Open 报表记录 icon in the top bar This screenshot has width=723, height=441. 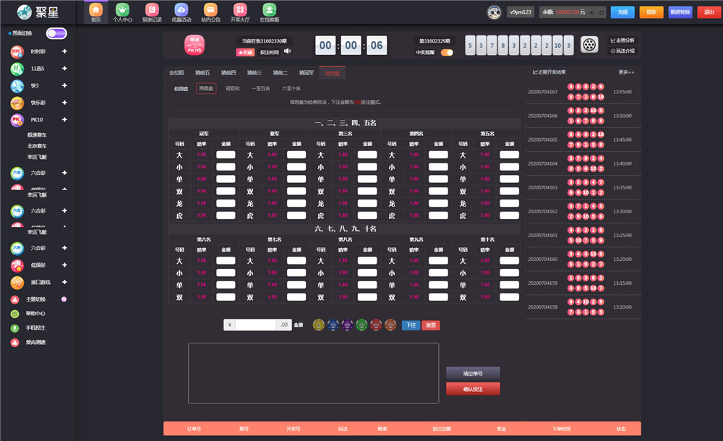(151, 12)
